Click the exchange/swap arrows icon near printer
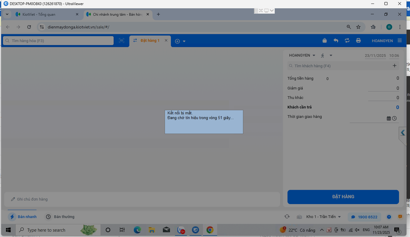The height and width of the screenshot is (237, 410). [347, 41]
